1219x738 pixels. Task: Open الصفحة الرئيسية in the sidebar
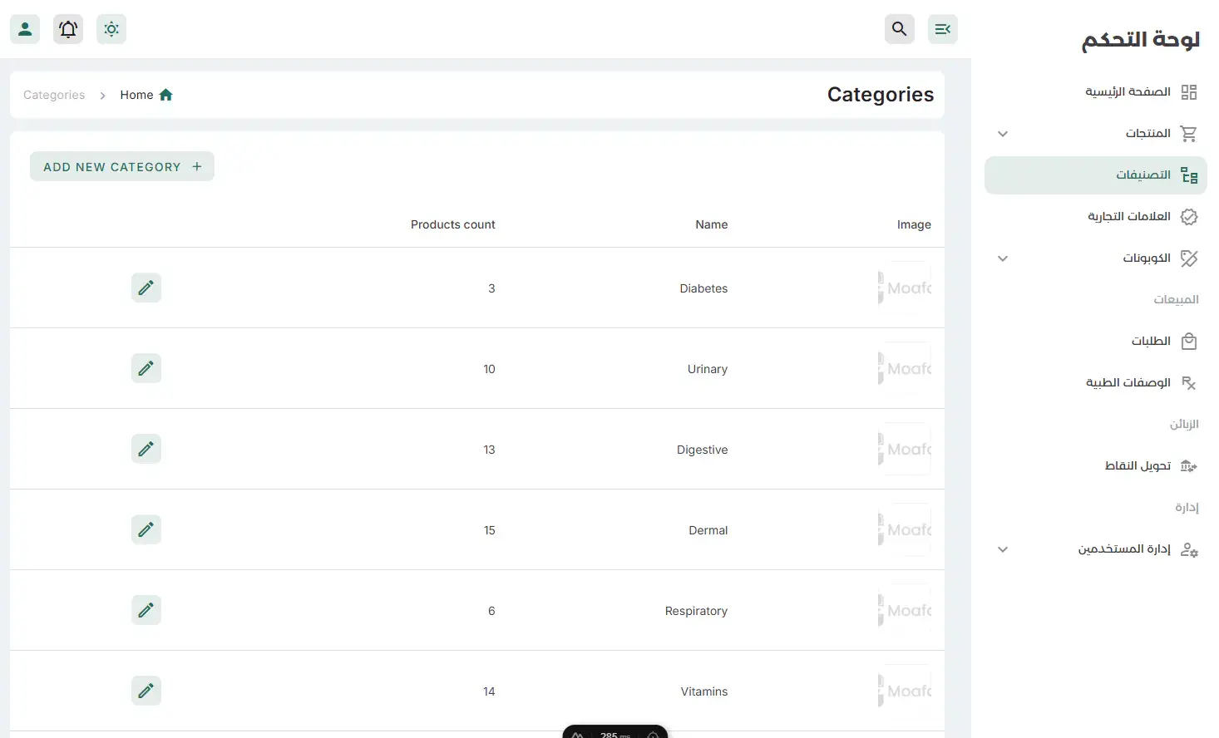click(x=1096, y=92)
